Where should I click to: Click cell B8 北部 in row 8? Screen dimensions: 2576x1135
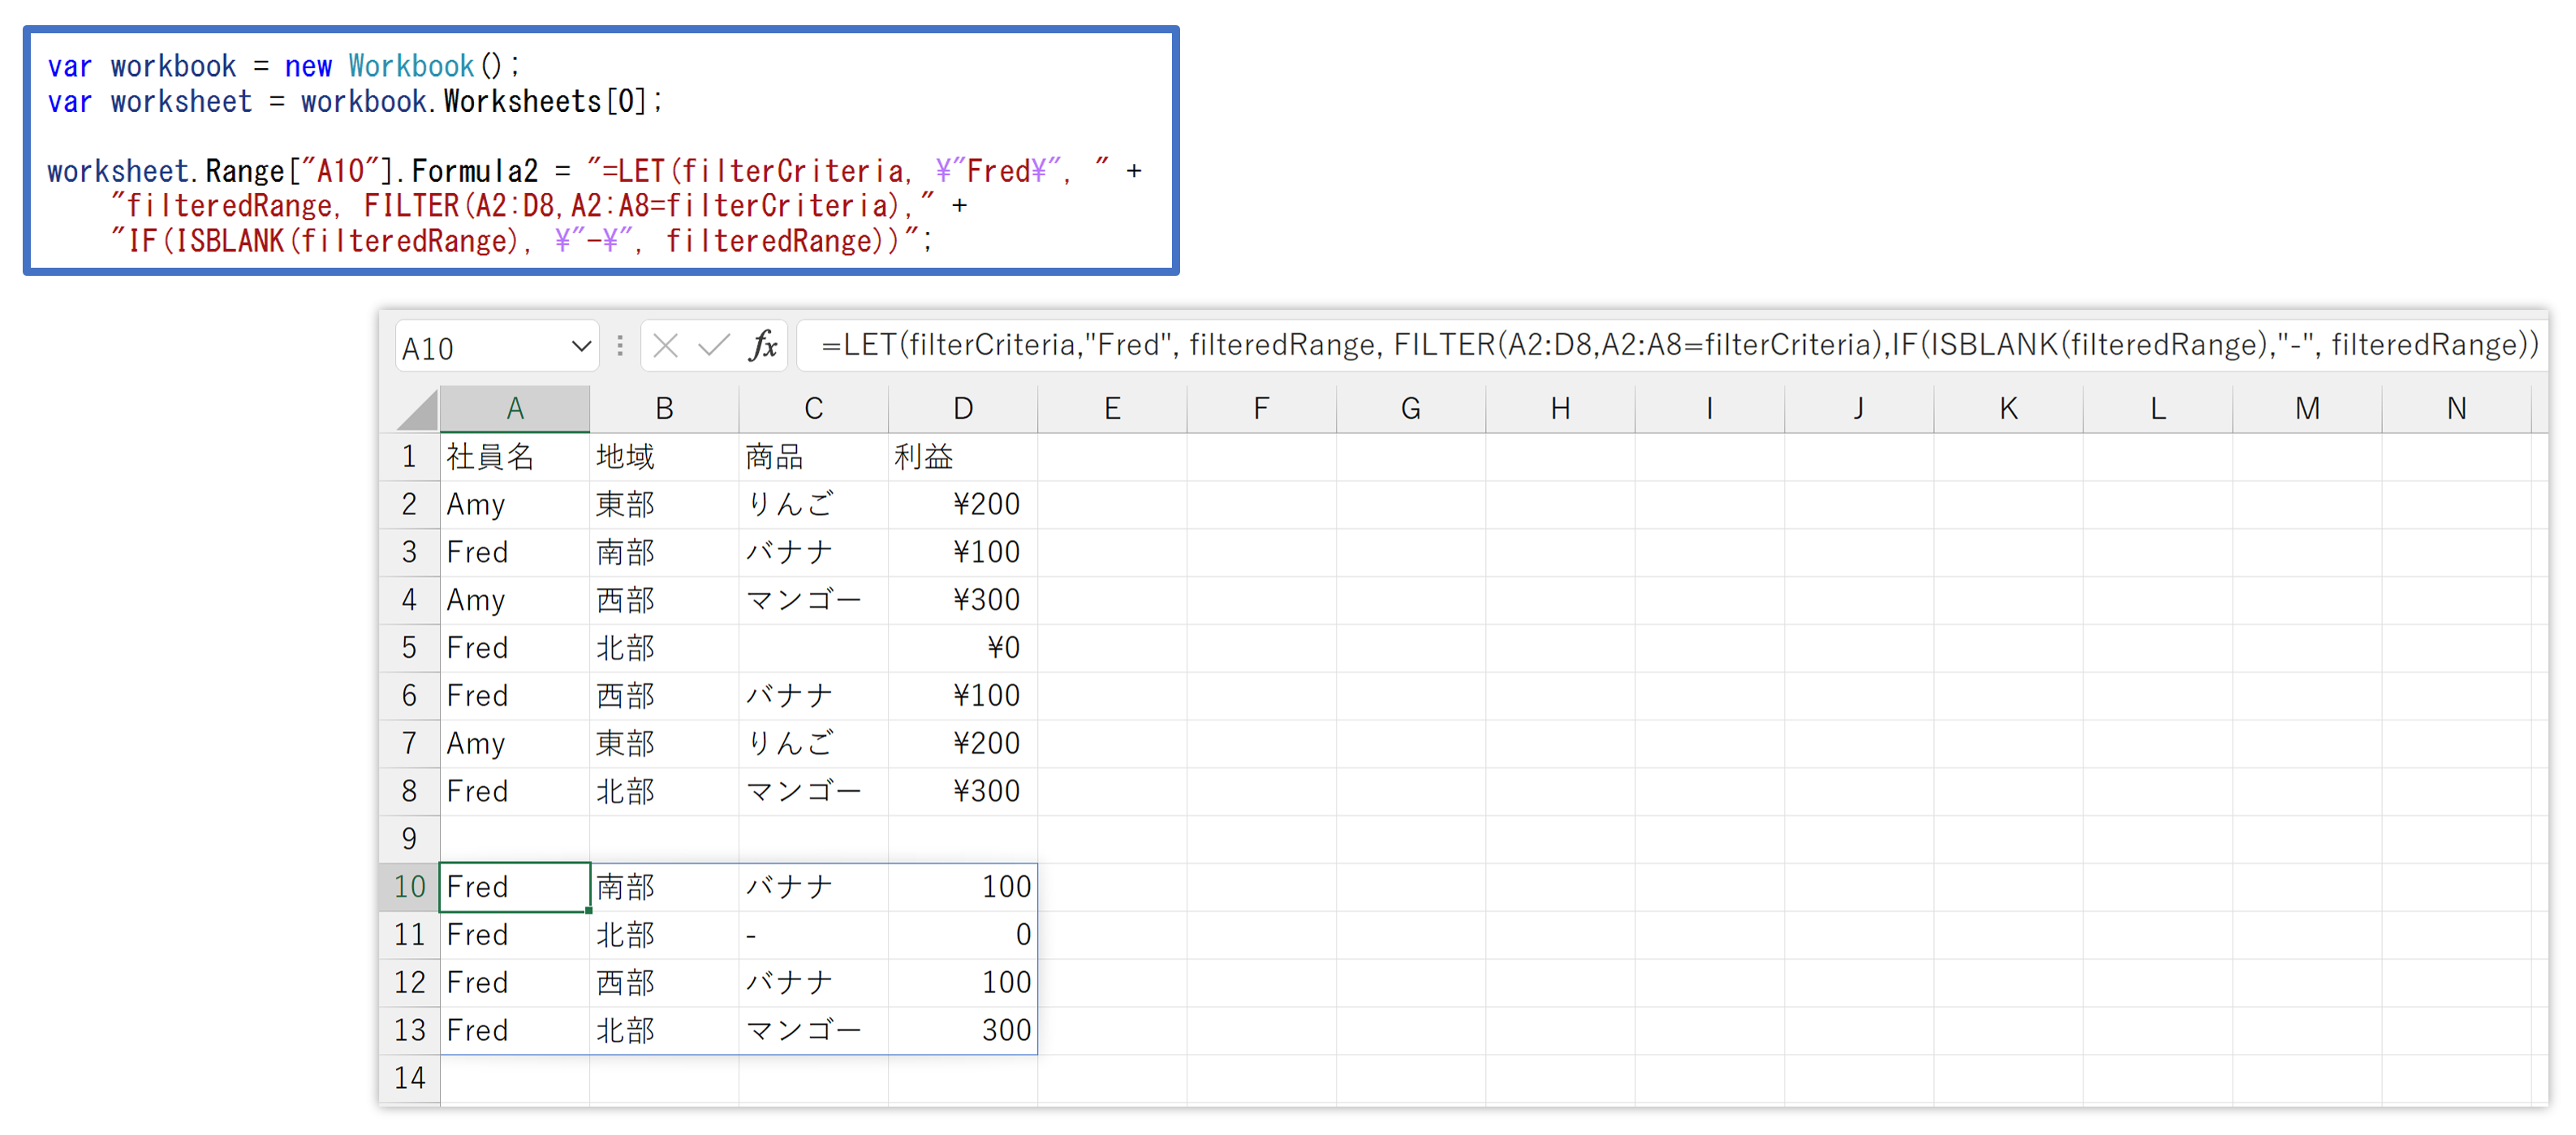click(664, 792)
